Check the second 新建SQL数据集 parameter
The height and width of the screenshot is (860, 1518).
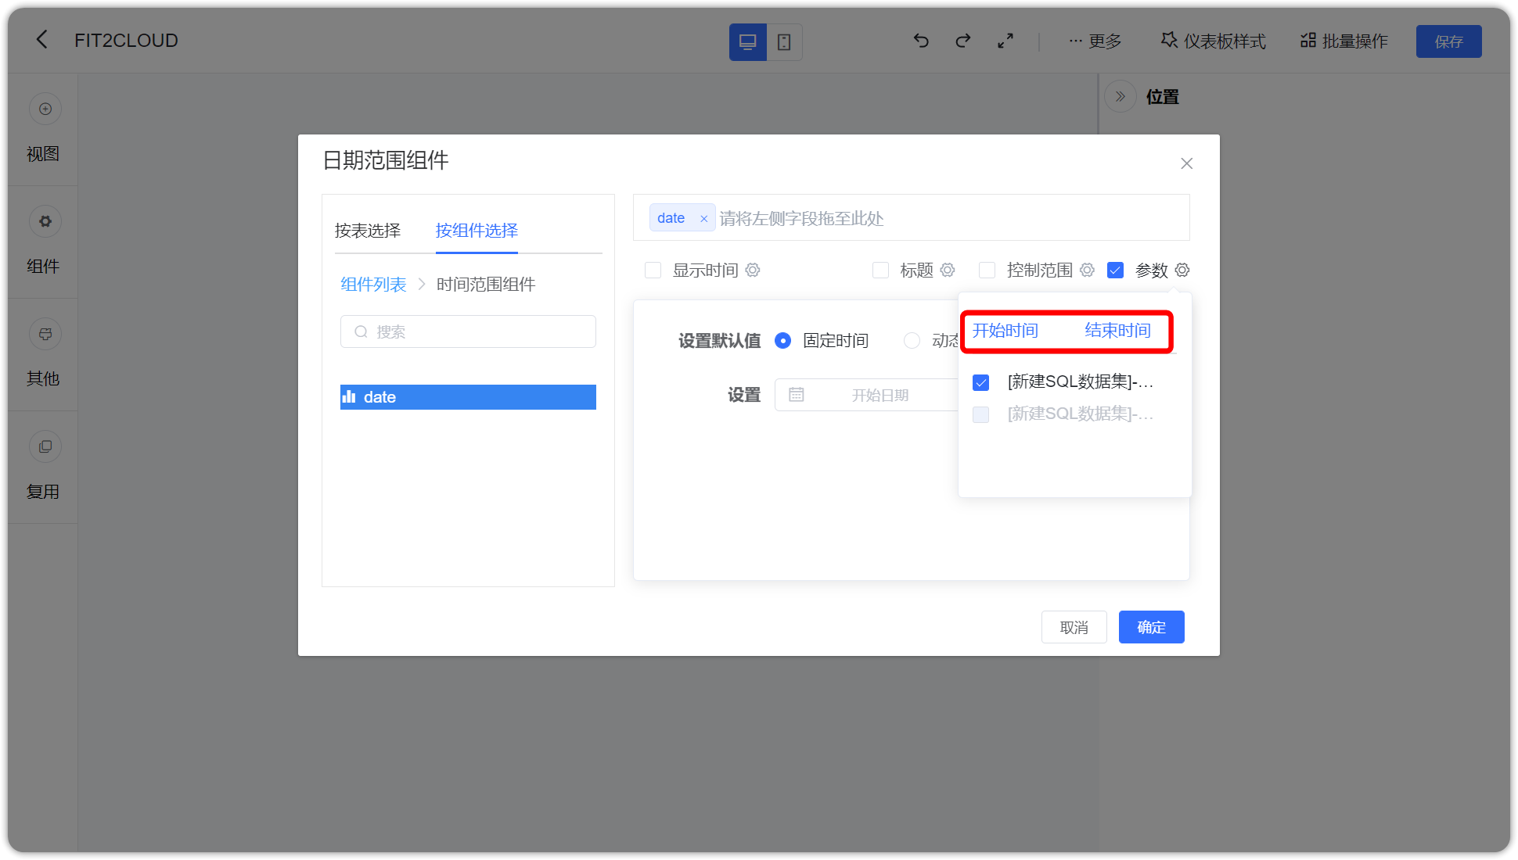click(980, 414)
